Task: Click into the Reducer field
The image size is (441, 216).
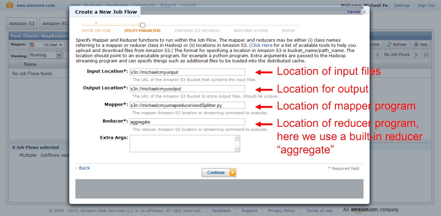Action: (187, 122)
